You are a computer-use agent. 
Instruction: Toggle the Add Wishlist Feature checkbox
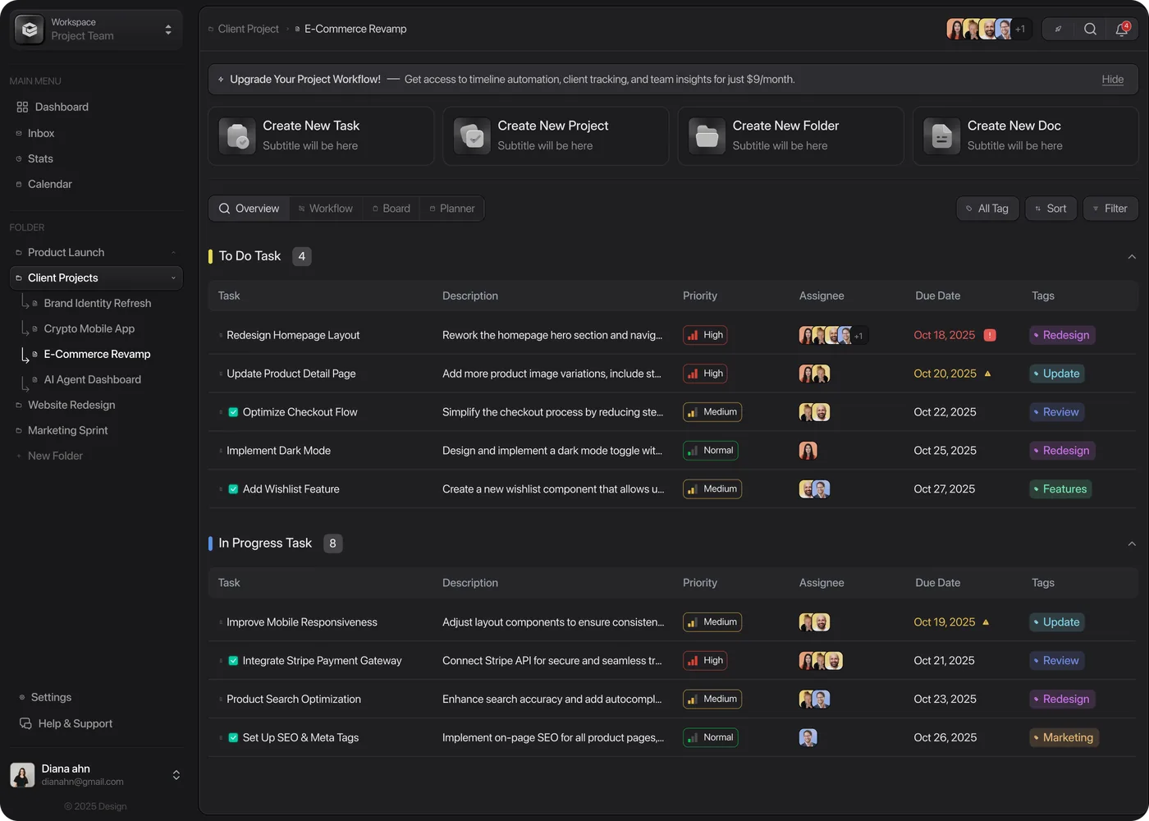point(233,489)
